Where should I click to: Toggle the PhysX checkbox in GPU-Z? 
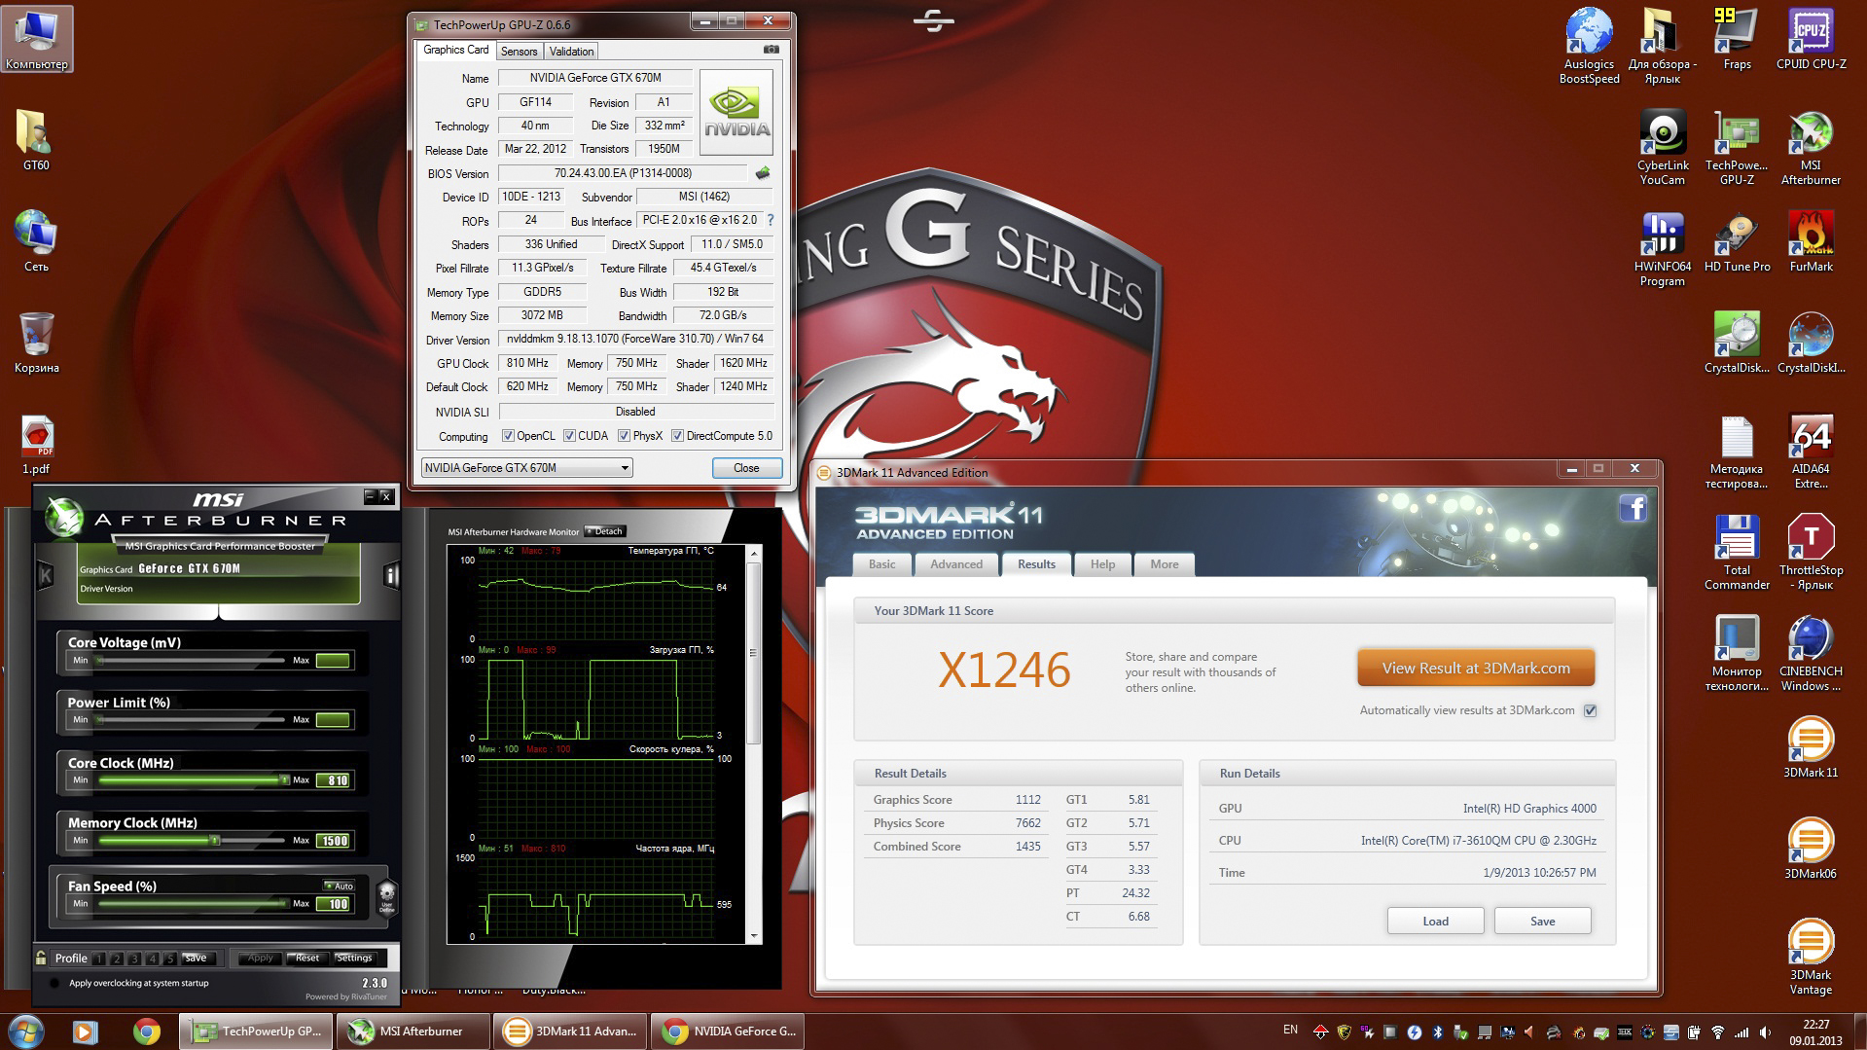[x=625, y=436]
